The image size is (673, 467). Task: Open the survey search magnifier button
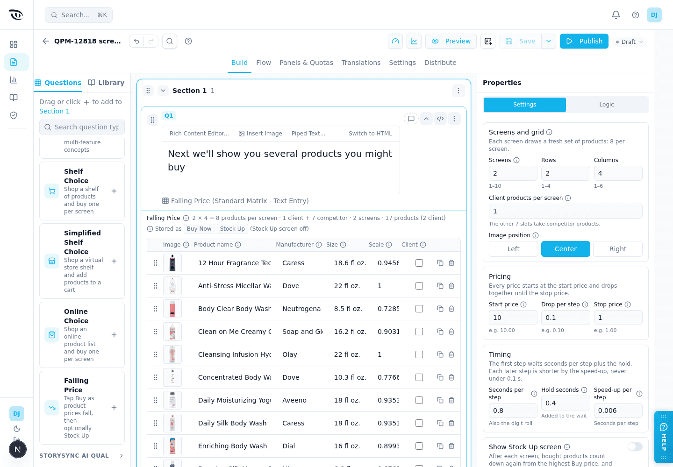click(170, 41)
